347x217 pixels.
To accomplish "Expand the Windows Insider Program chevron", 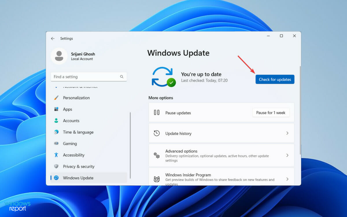I will pyautogui.click(x=287, y=179).
